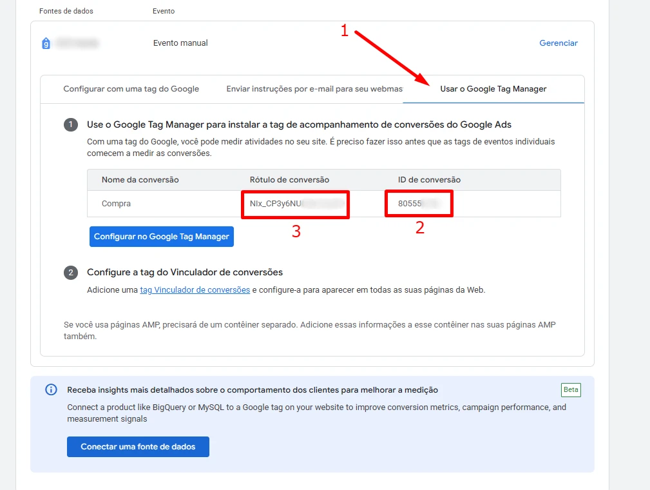Click the 'Rótulo de conversão' column header
The height and width of the screenshot is (490, 650).
click(x=289, y=180)
